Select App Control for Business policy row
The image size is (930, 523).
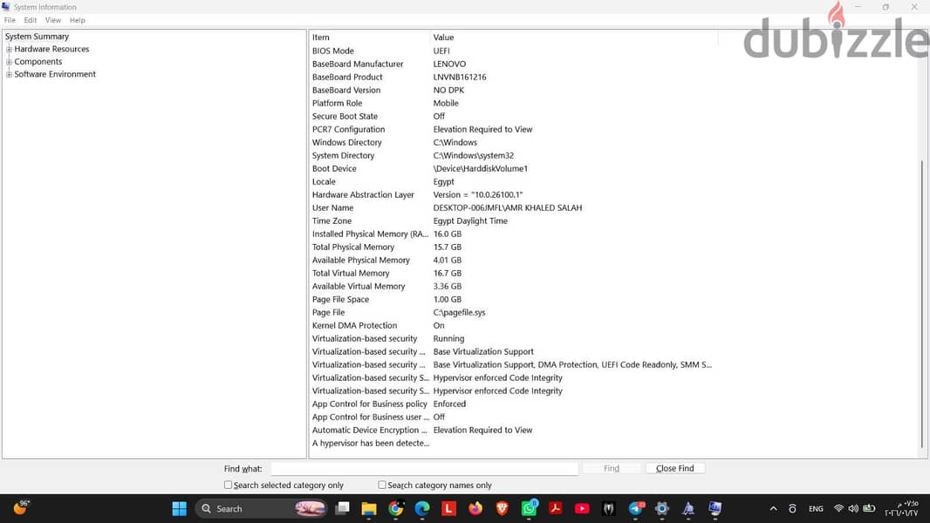513,404
